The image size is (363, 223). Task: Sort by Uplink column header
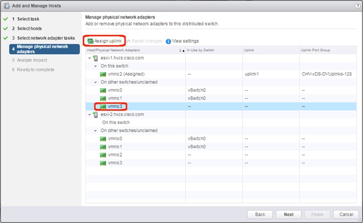click(271, 50)
